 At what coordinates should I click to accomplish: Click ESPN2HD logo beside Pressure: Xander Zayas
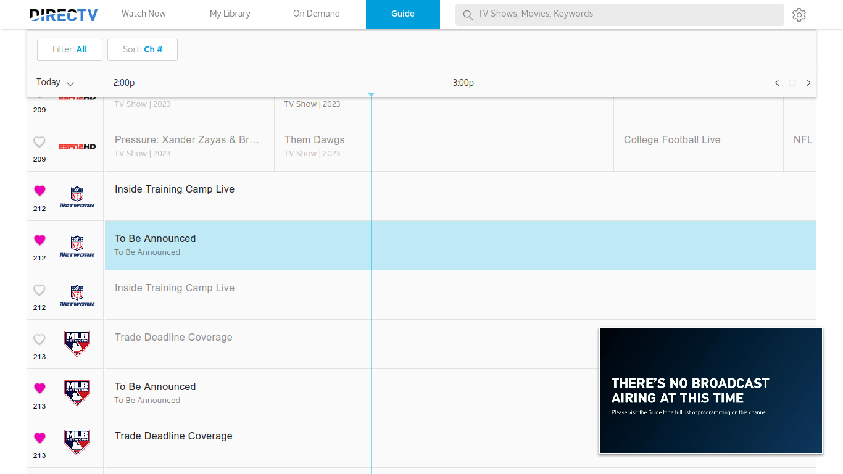tap(77, 146)
